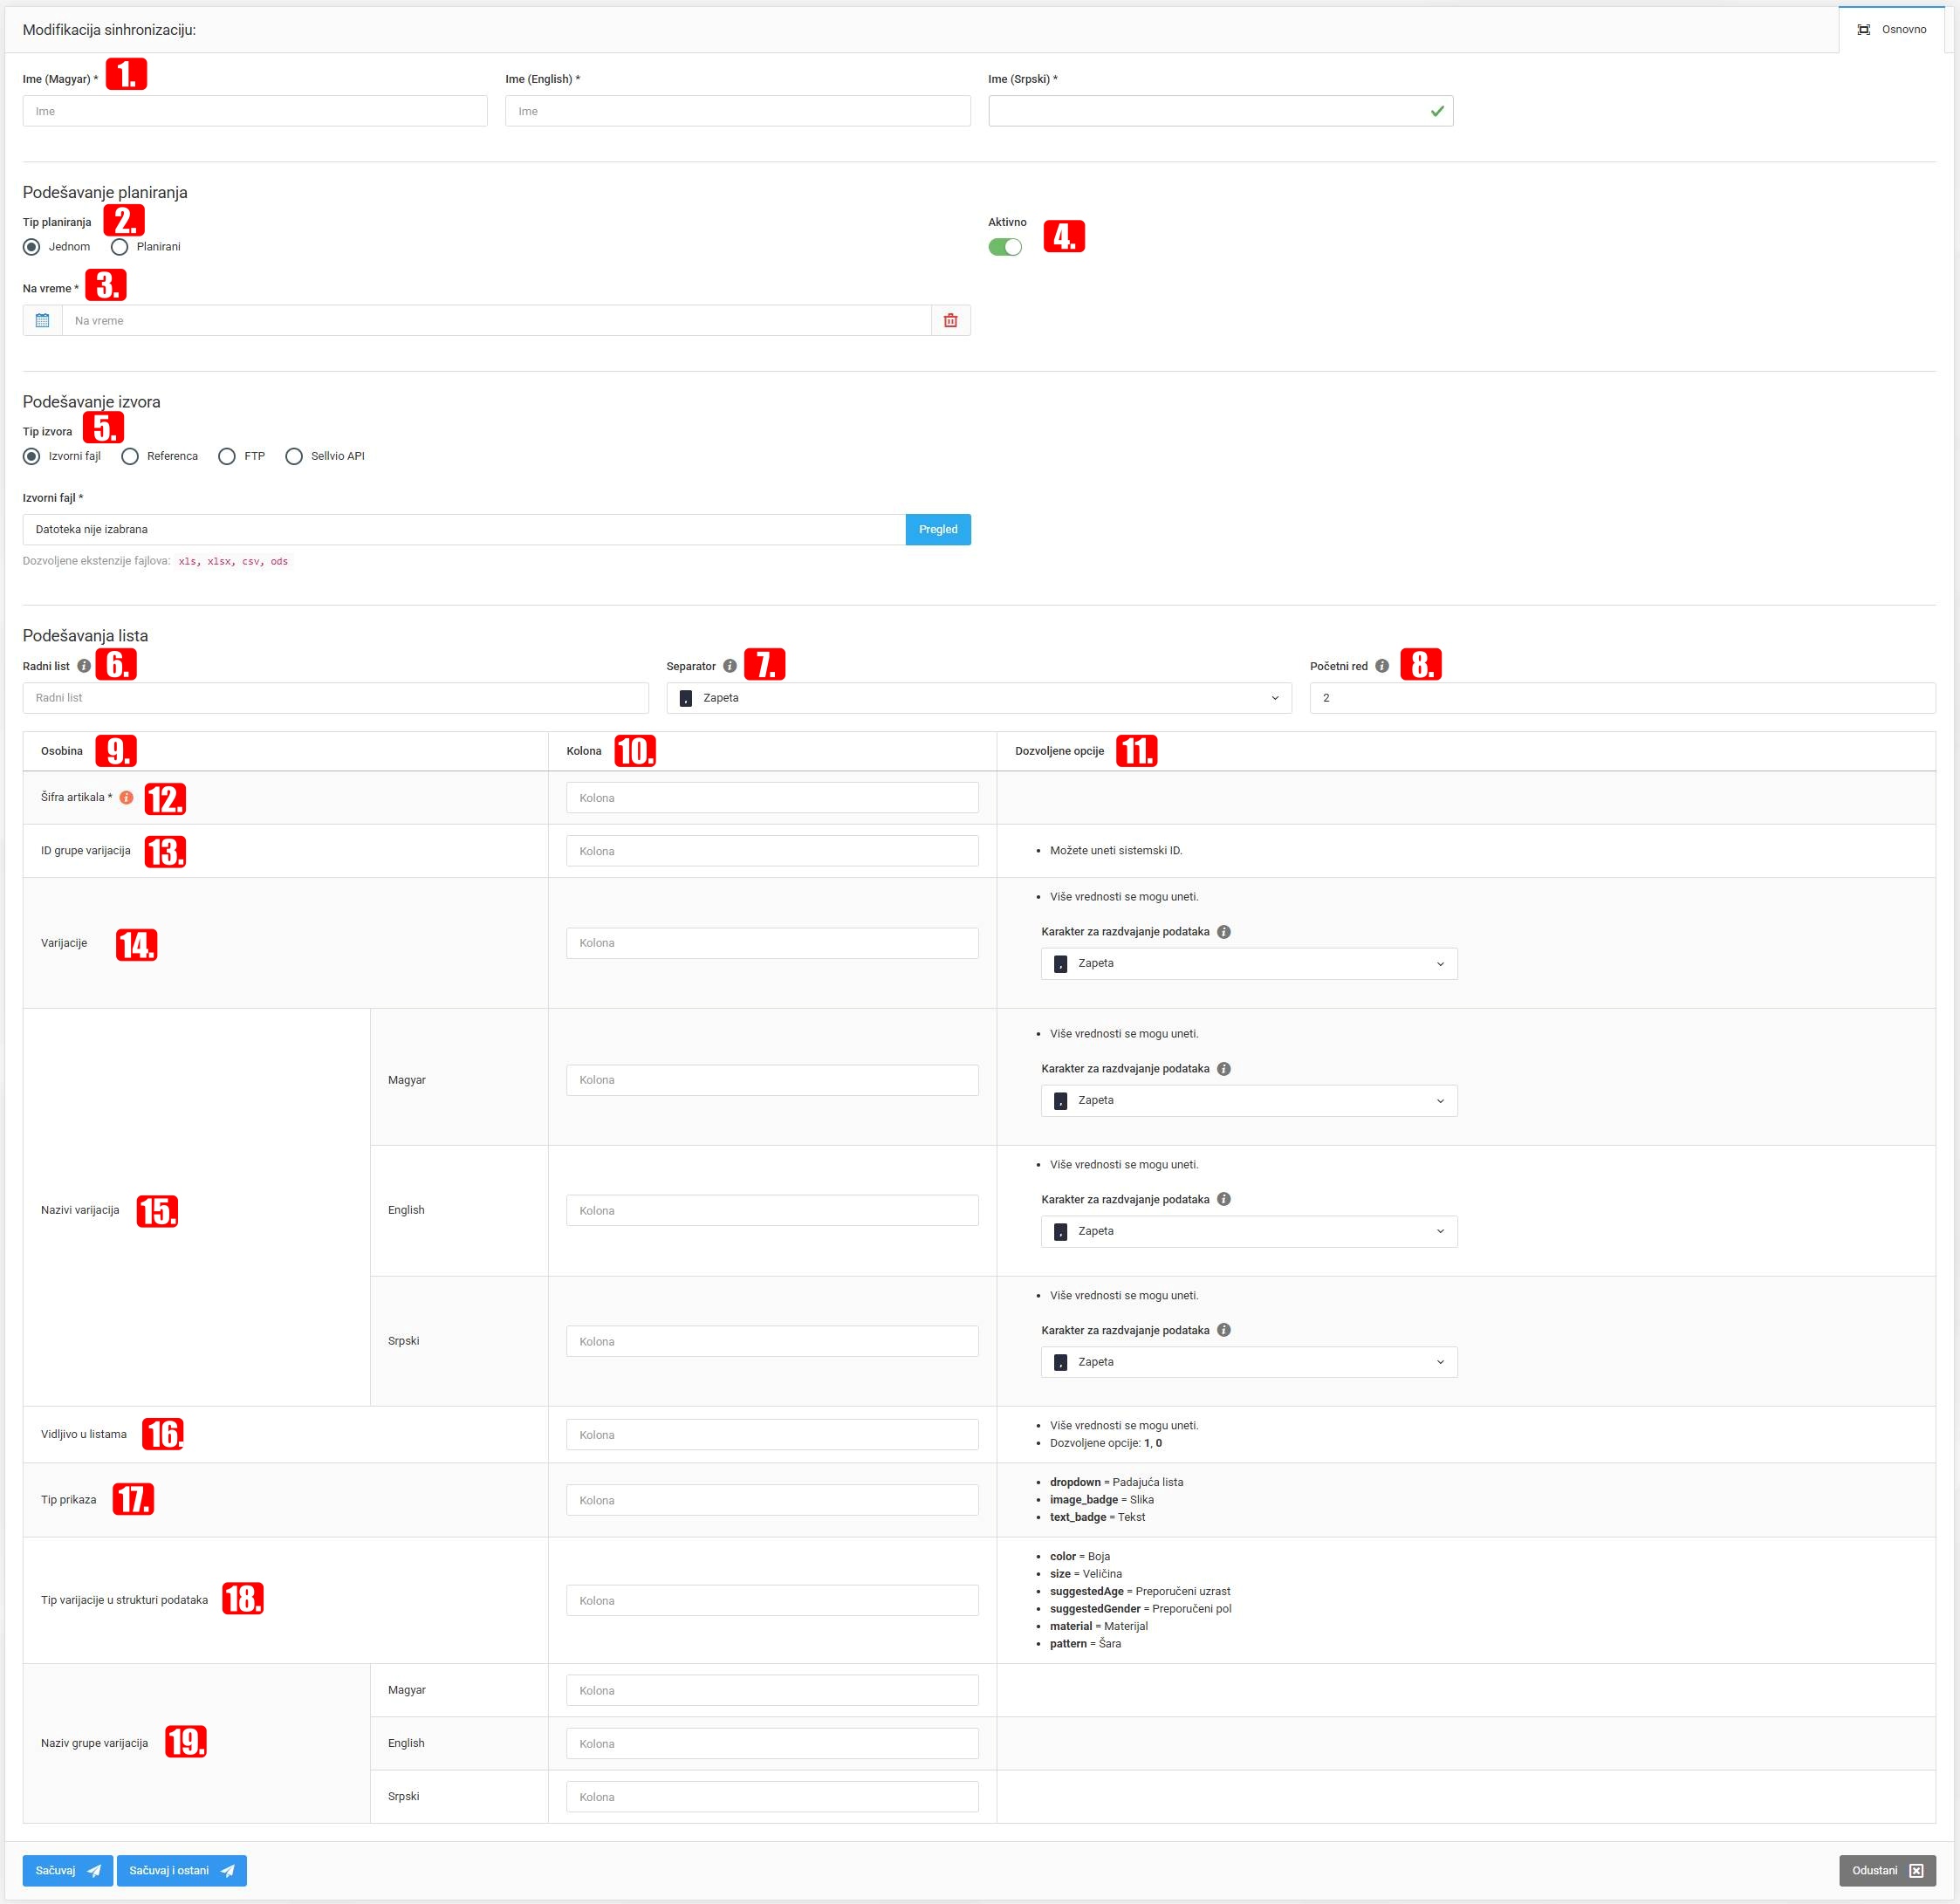Select the Jednom planning type

pyautogui.click(x=32, y=246)
